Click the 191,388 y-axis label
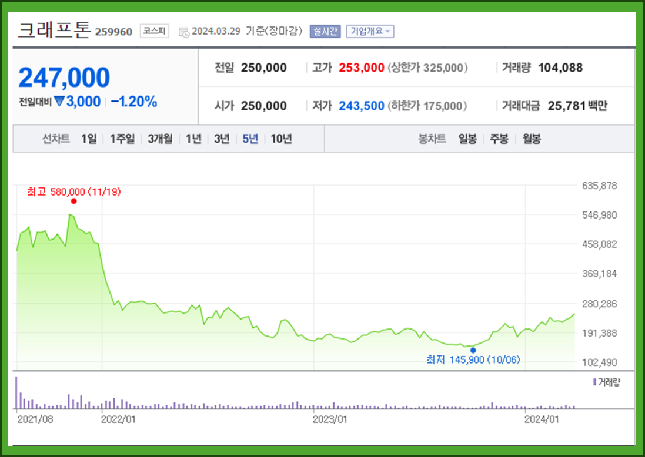 click(x=599, y=333)
